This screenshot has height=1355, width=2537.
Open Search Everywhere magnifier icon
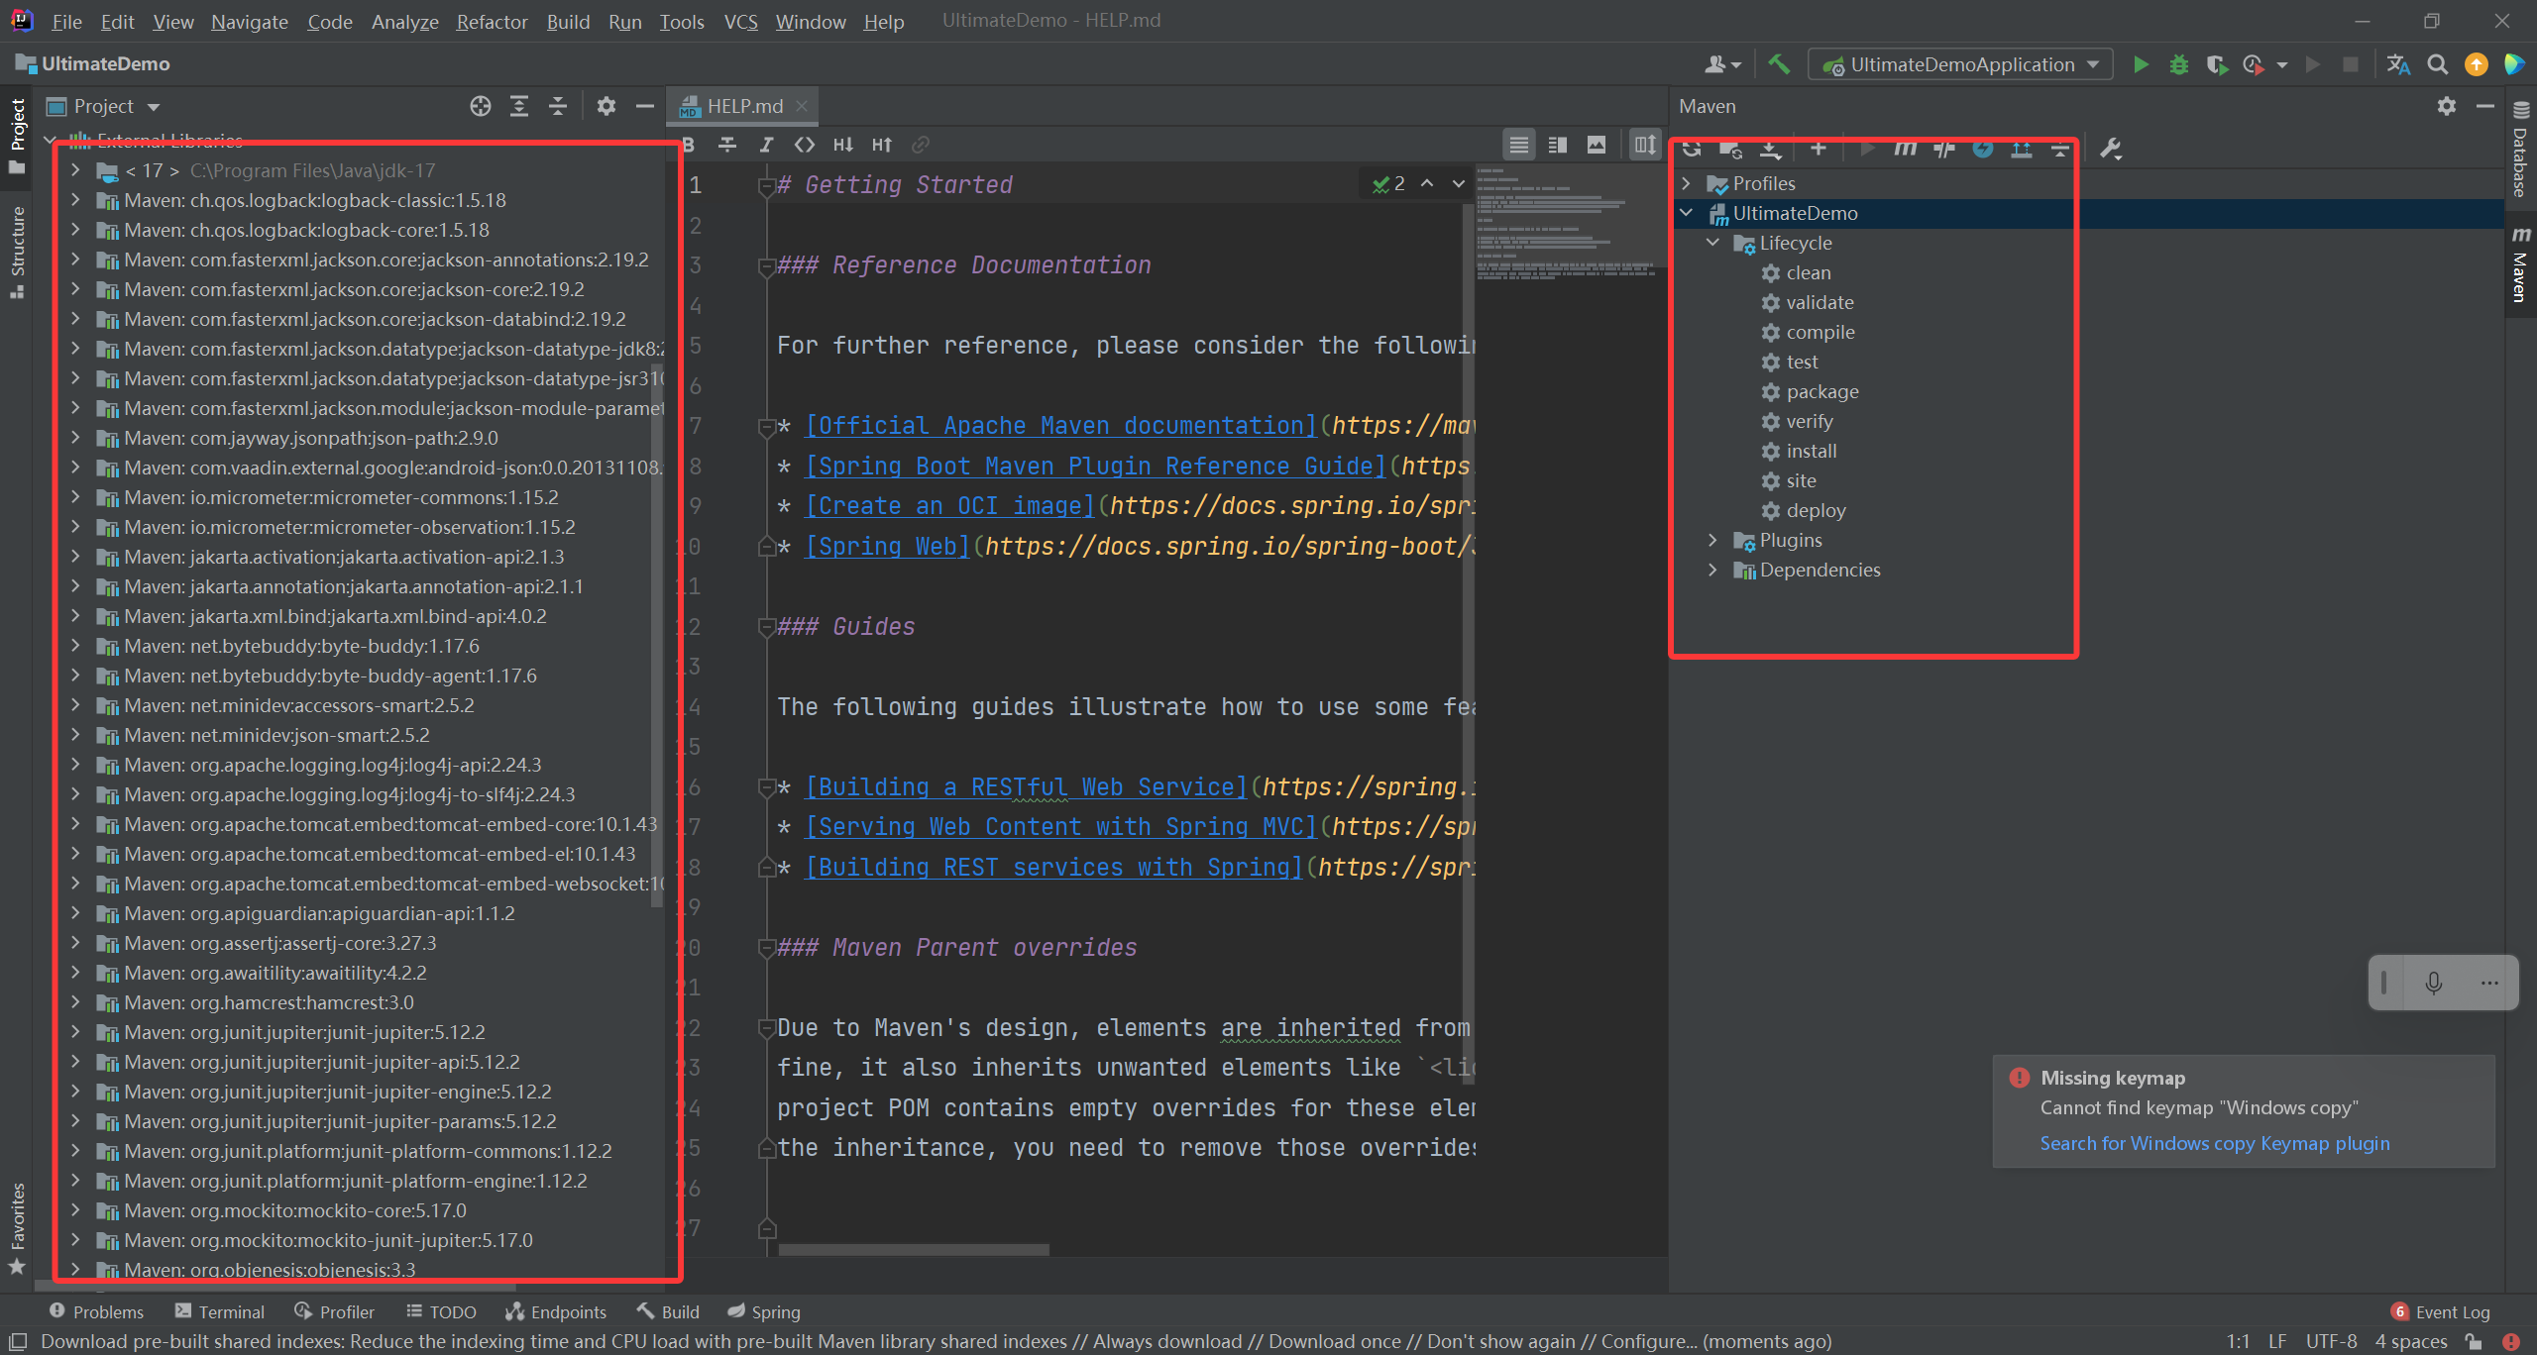coord(2438,64)
